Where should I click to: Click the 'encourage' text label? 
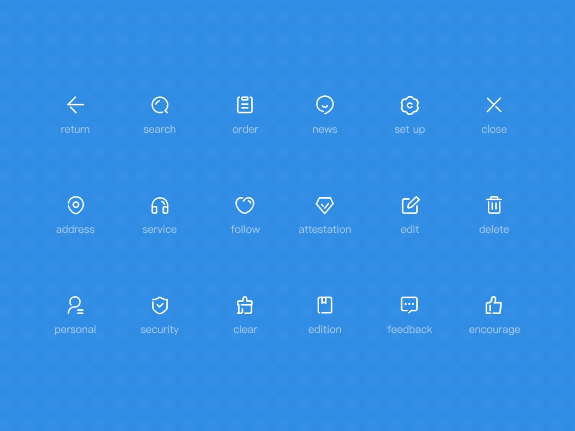pos(494,330)
